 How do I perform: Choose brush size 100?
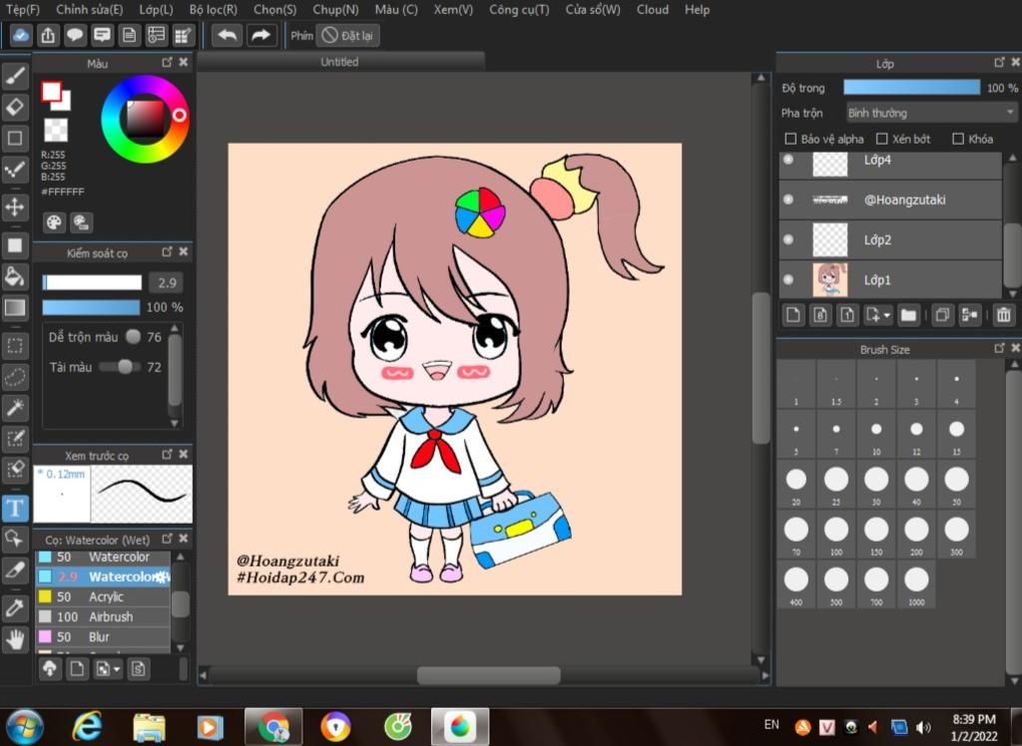coord(835,535)
